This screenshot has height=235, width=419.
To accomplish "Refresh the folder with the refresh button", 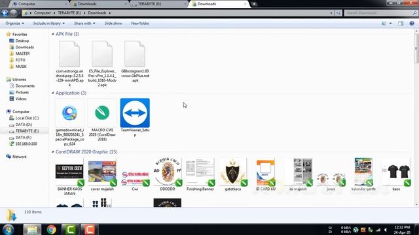I will pos(338,13).
